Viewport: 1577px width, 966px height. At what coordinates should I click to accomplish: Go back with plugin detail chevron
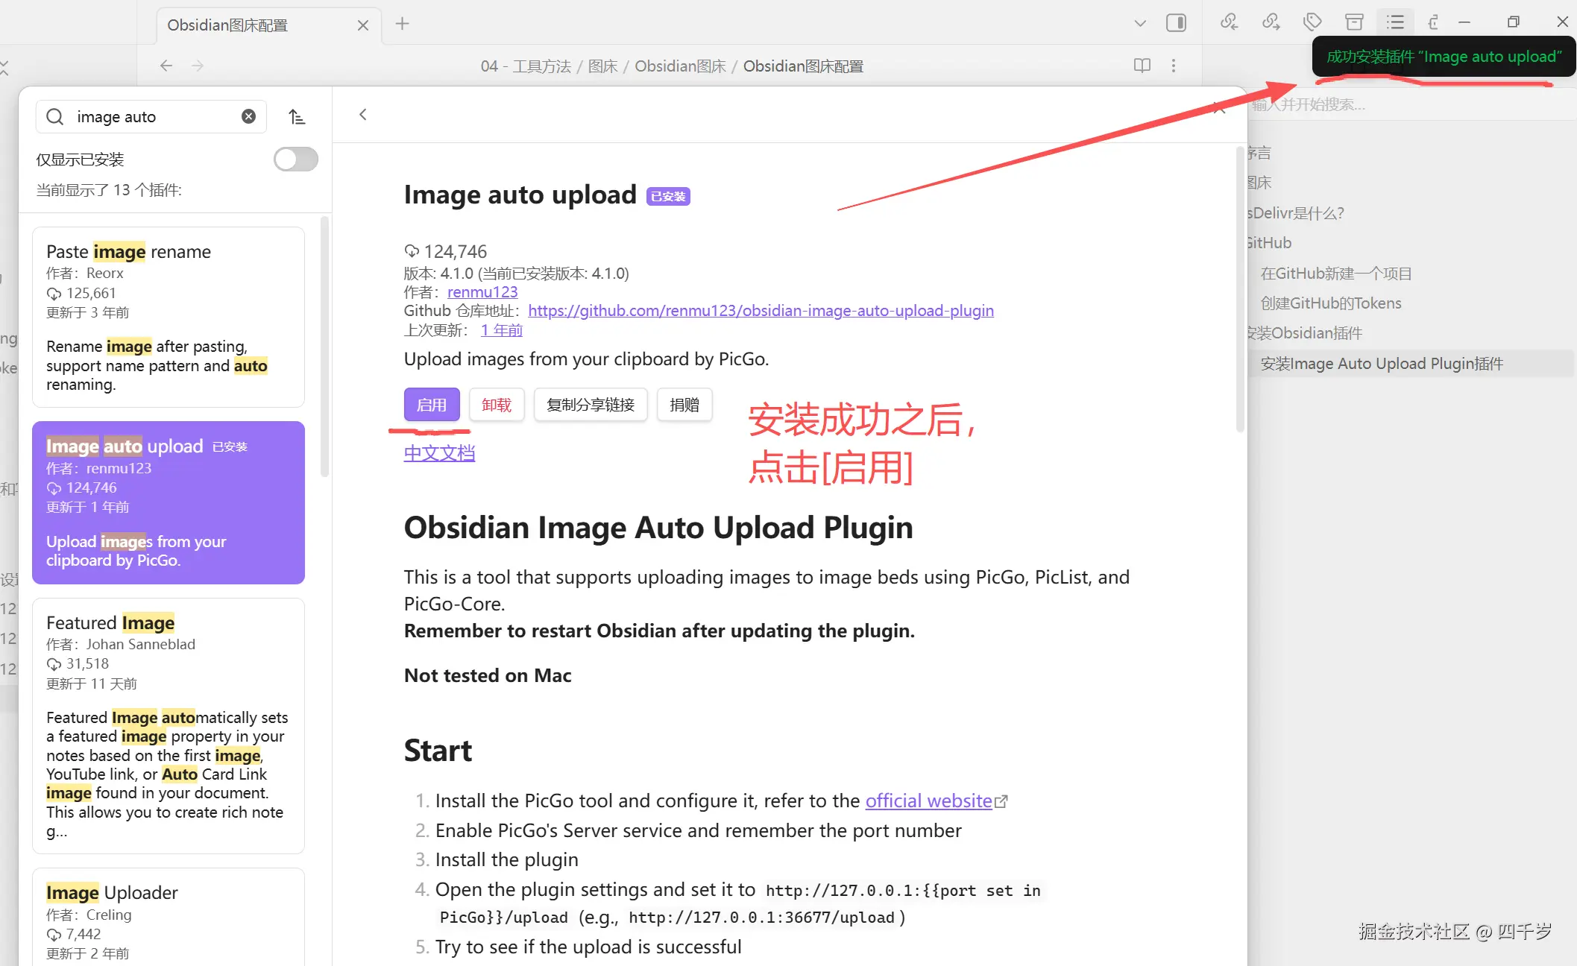tap(363, 115)
